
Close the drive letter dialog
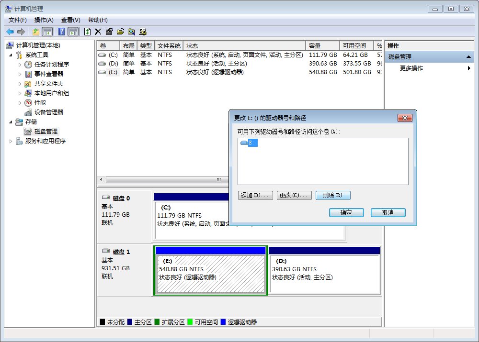pos(405,118)
